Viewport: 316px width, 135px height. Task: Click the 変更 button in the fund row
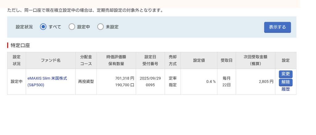[x=285, y=74]
